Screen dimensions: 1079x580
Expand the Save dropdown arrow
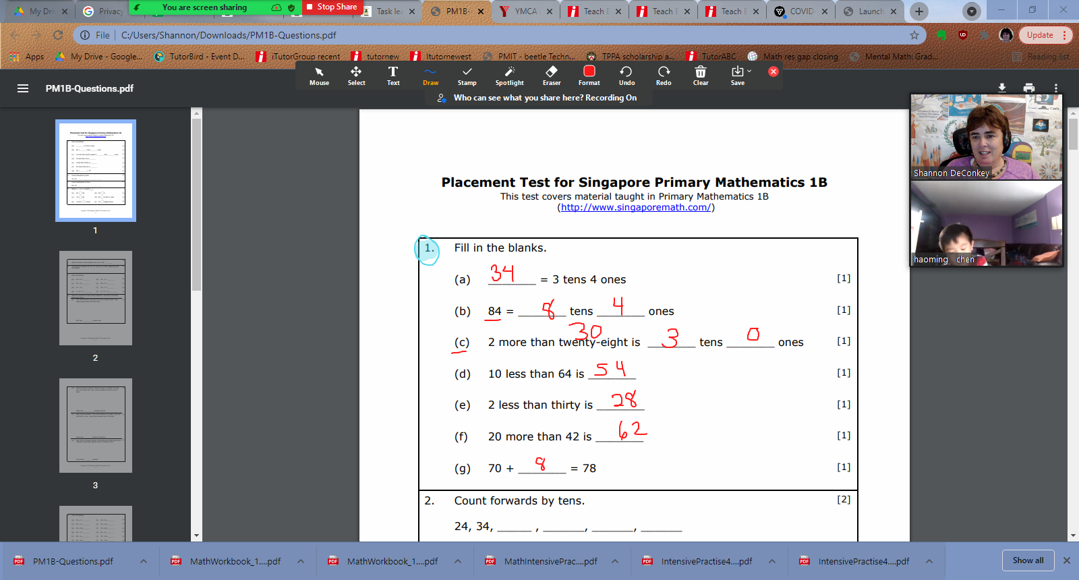pyautogui.click(x=749, y=71)
